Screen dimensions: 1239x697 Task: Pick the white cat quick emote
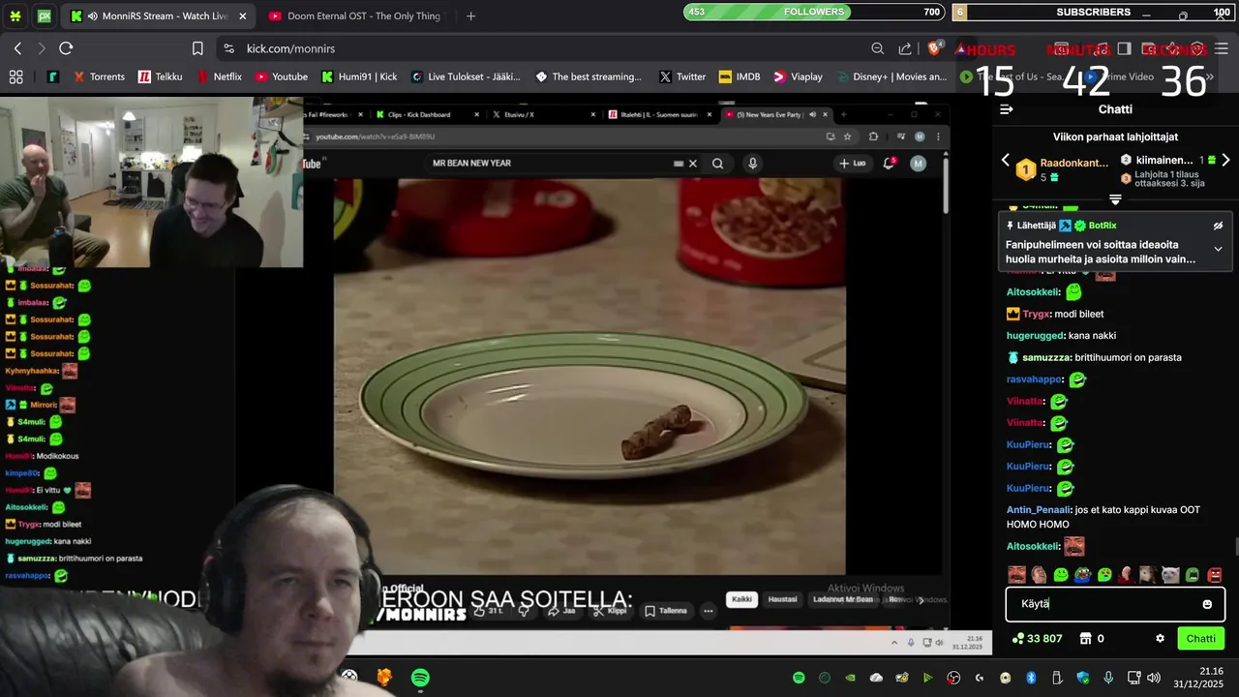(x=1170, y=575)
